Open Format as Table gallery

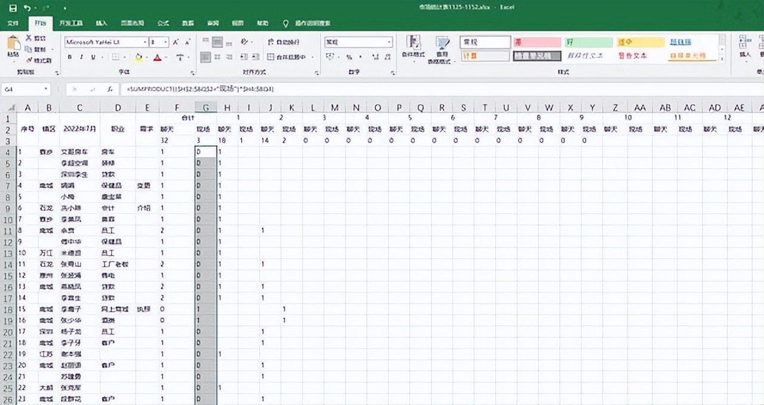pyautogui.click(x=442, y=49)
